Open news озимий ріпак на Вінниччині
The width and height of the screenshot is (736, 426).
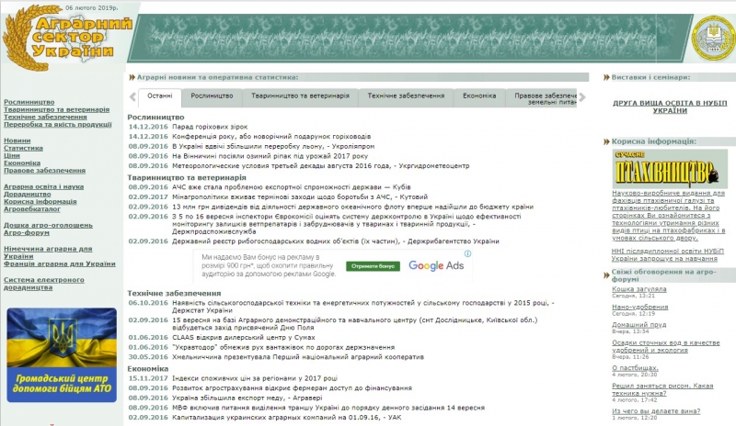click(x=270, y=156)
